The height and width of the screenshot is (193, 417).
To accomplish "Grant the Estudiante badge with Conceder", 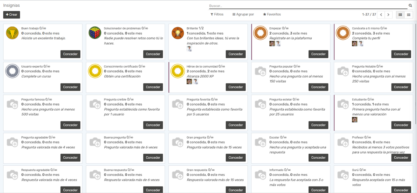I will click(x=401, y=125).
